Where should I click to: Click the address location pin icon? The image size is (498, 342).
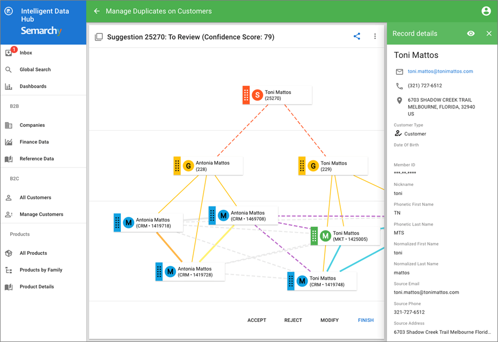tap(399, 101)
